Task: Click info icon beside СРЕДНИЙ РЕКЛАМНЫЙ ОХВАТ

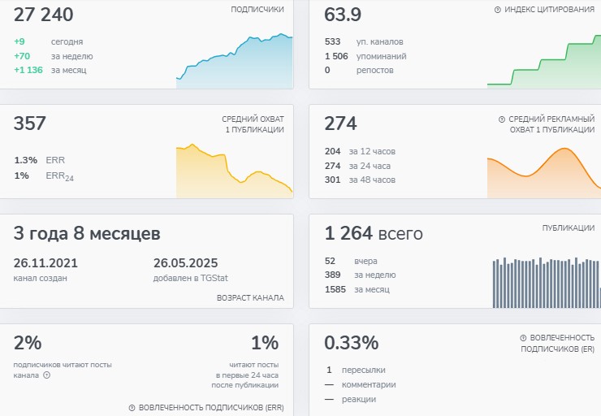Action: coord(502,119)
